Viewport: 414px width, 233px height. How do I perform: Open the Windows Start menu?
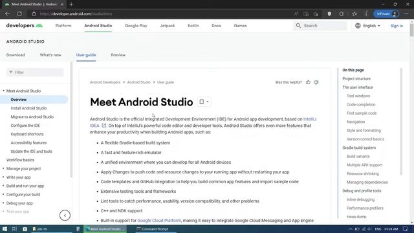[x=5, y=229]
